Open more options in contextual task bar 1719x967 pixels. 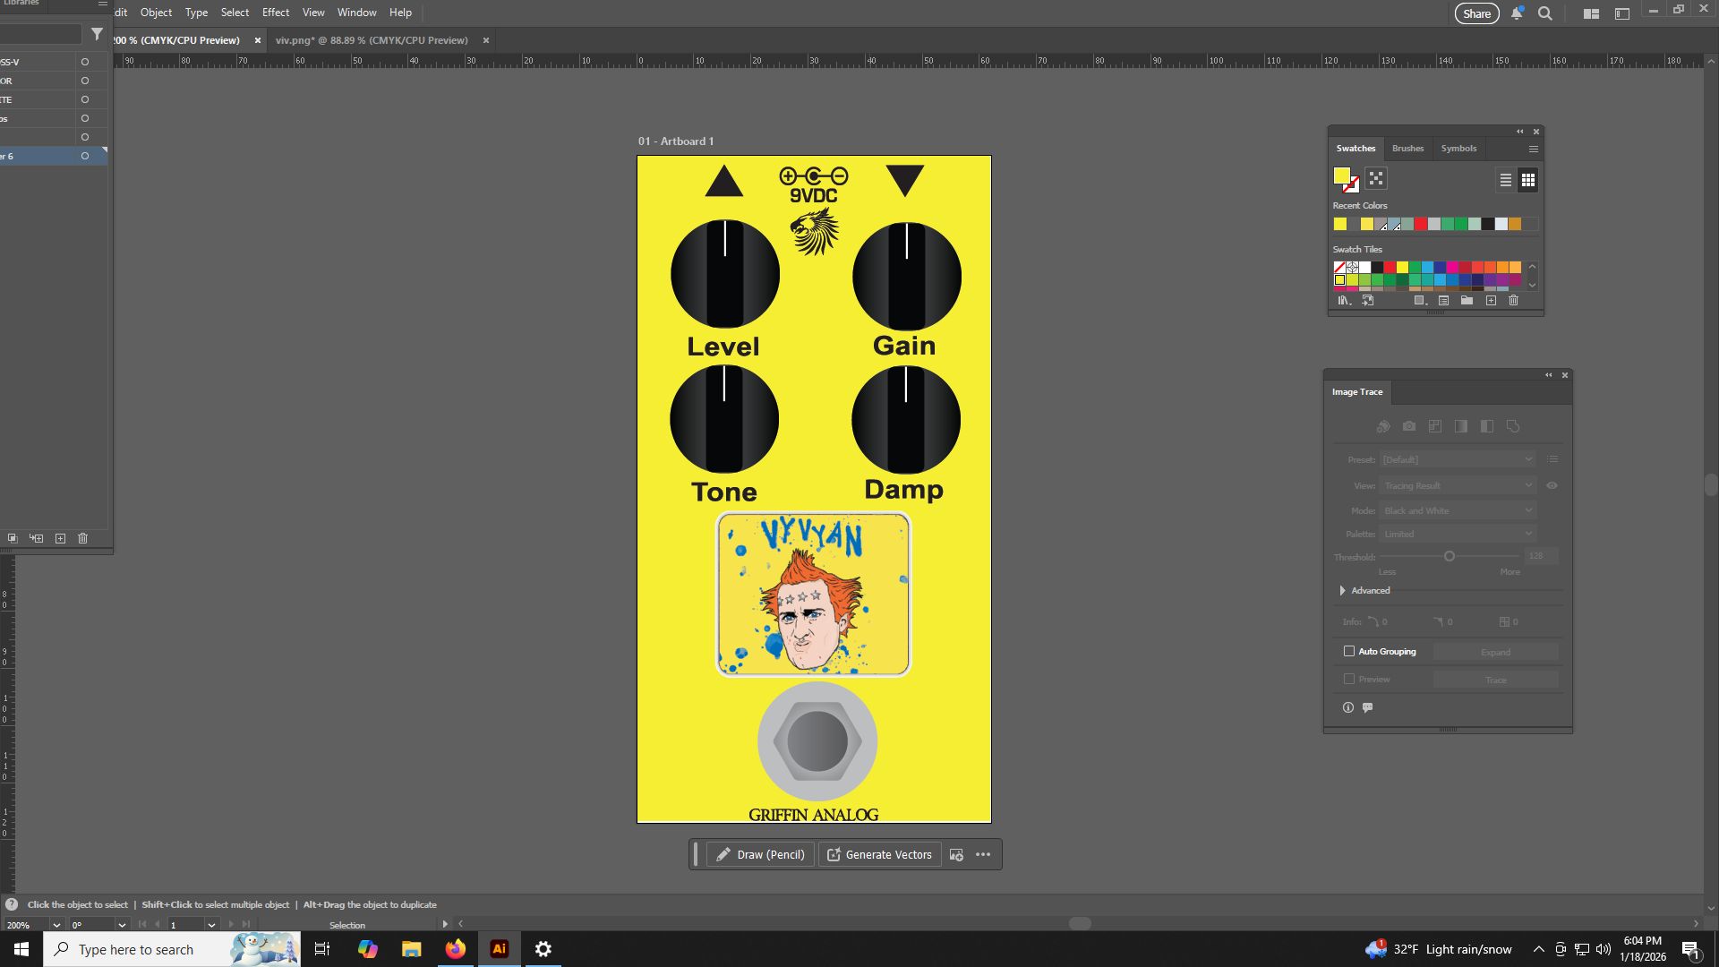tap(983, 854)
